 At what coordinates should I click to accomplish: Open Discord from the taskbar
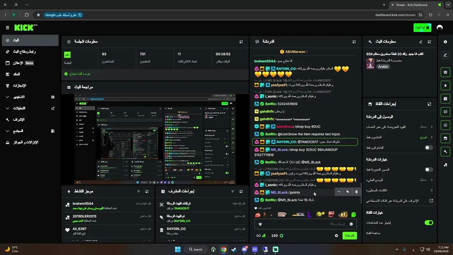(244, 249)
